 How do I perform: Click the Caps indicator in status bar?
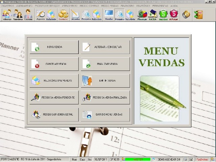click(x=82, y=159)
